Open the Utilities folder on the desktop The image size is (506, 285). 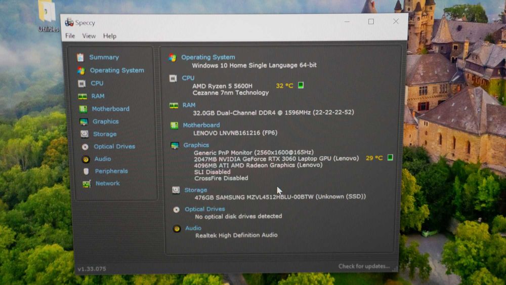pos(48,16)
